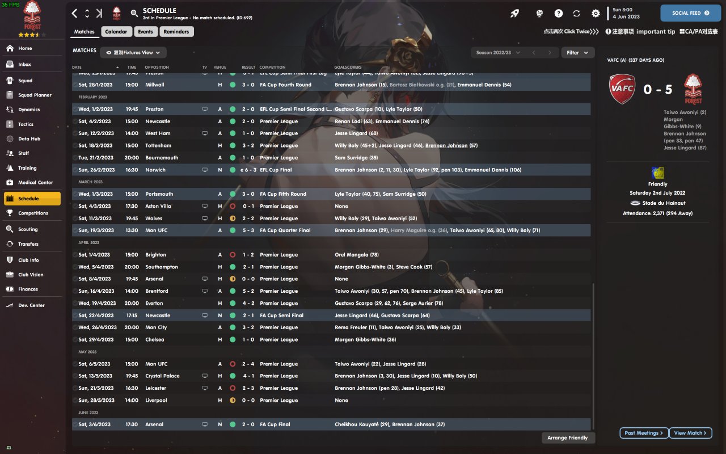Screen dimensions: 726x454
Task: Toggle the reminder tick on the Tottenham row
Action: [x=75, y=145]
